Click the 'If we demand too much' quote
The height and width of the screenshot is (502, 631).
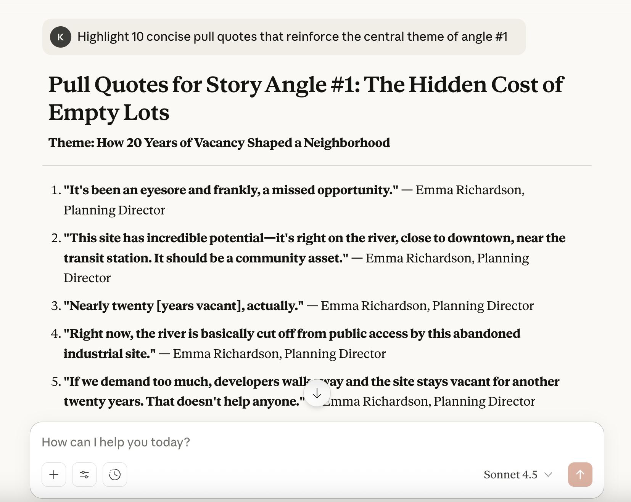pyautogui.click(x=183, y=382)
